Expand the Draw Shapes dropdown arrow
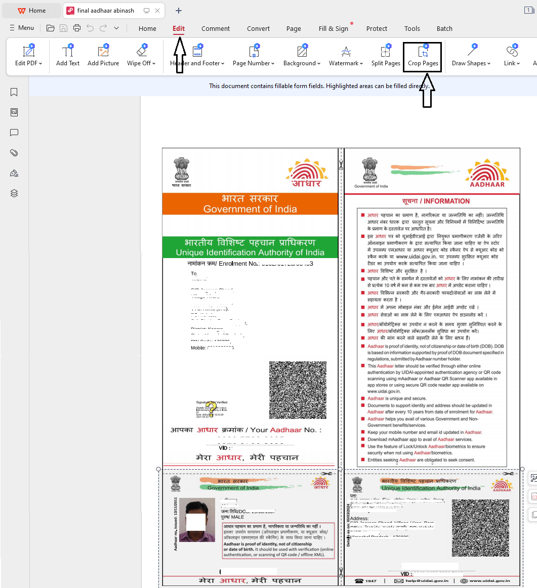 click(489, 64)
